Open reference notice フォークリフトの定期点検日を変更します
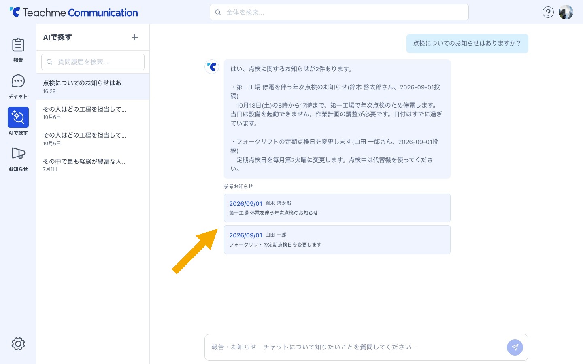The image size is (583, 364). click(337, 240)
